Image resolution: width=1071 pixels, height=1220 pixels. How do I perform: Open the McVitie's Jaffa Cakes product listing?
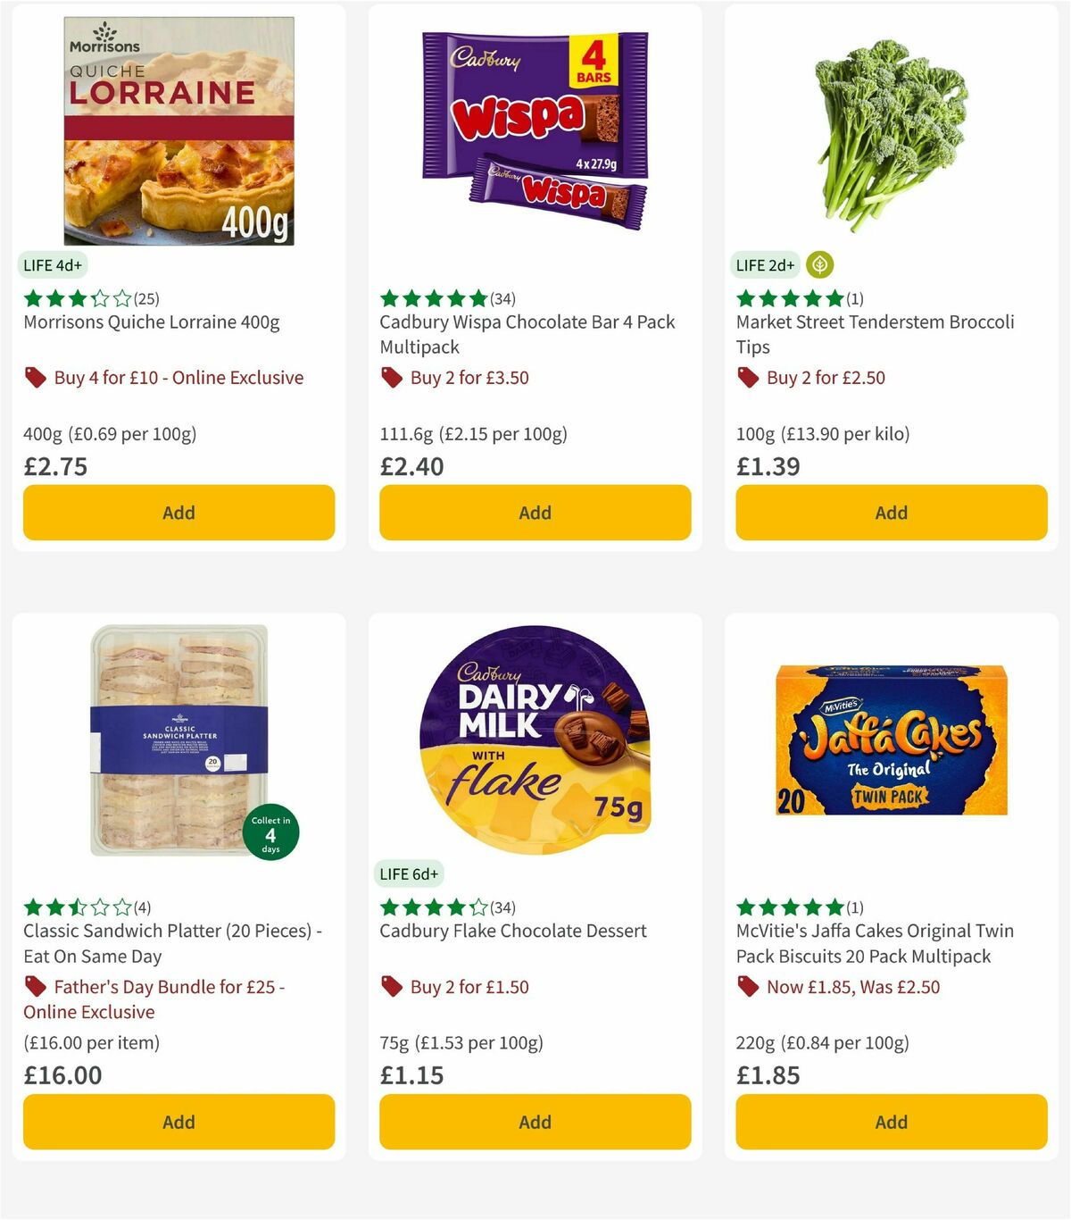pyautogui.click(x=875, y=943)
